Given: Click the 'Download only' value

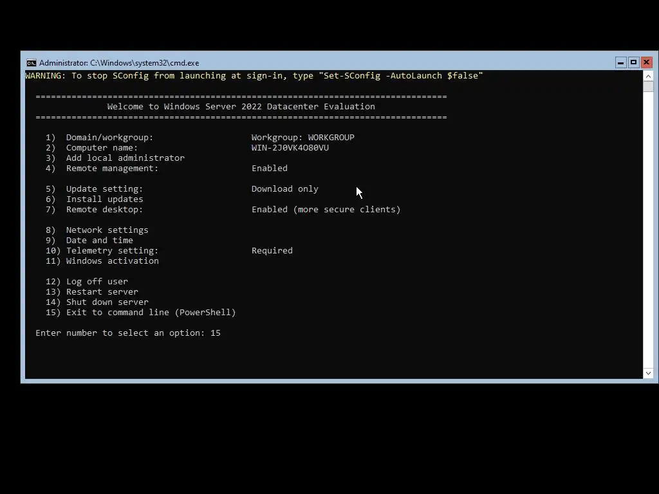Looking at the screenshot, I should 285,189.
